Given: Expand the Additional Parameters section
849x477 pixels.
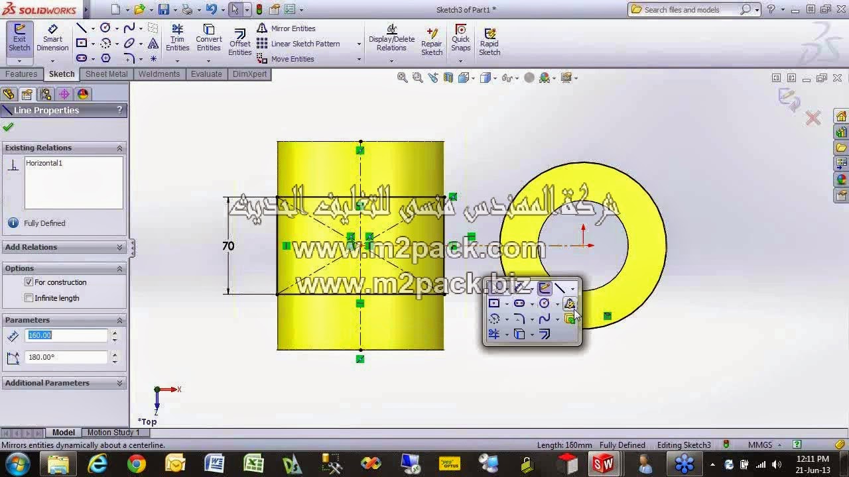Looking at the screenshot, I should coord(119,383).
